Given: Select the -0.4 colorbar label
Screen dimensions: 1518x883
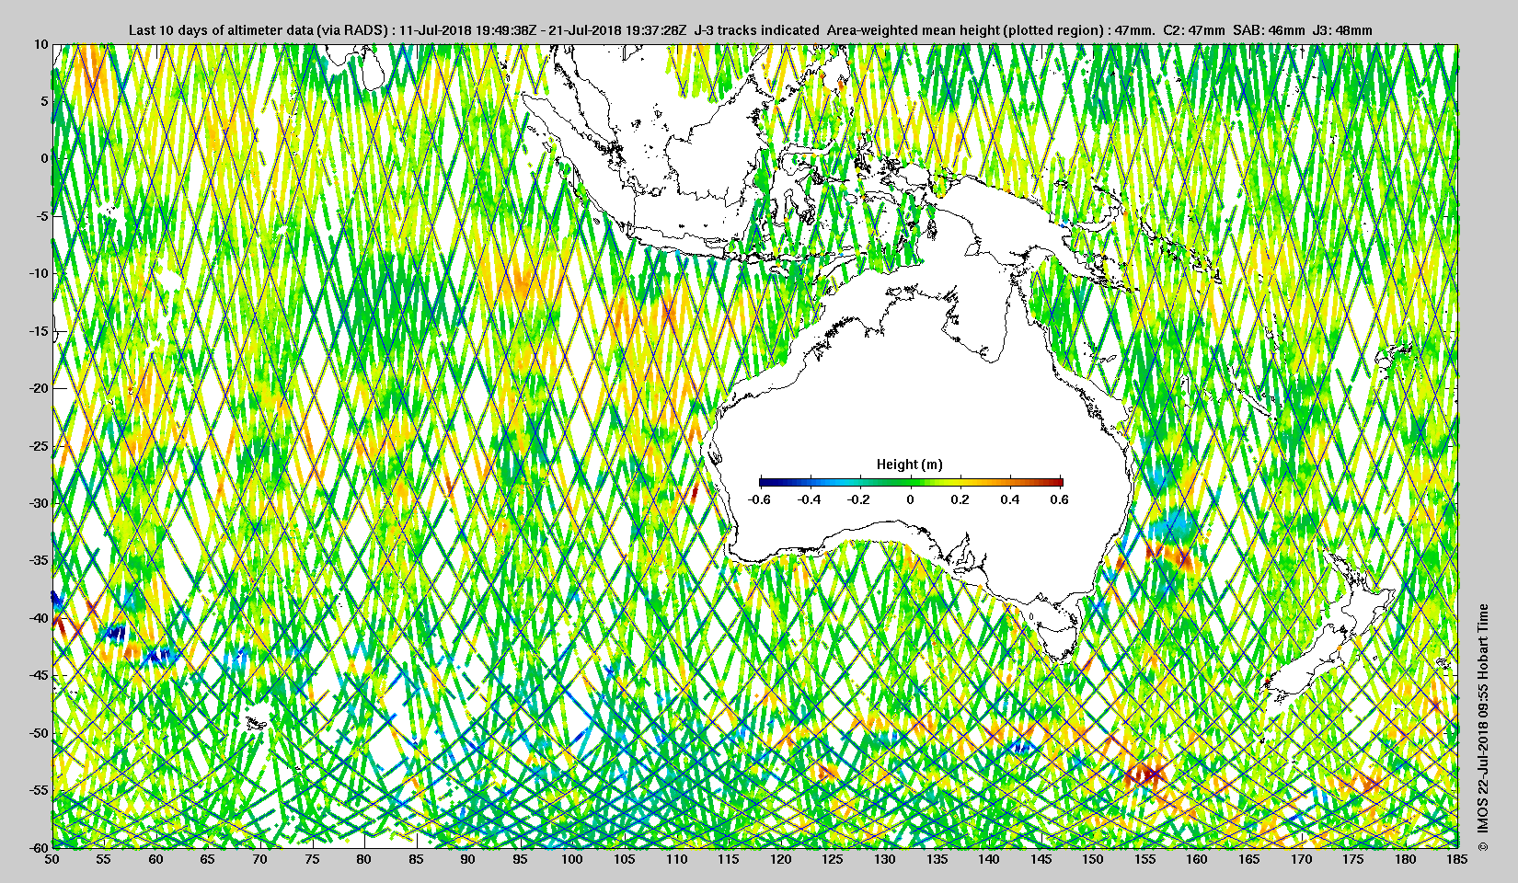Looking at the screenshot, I should 809,499.
